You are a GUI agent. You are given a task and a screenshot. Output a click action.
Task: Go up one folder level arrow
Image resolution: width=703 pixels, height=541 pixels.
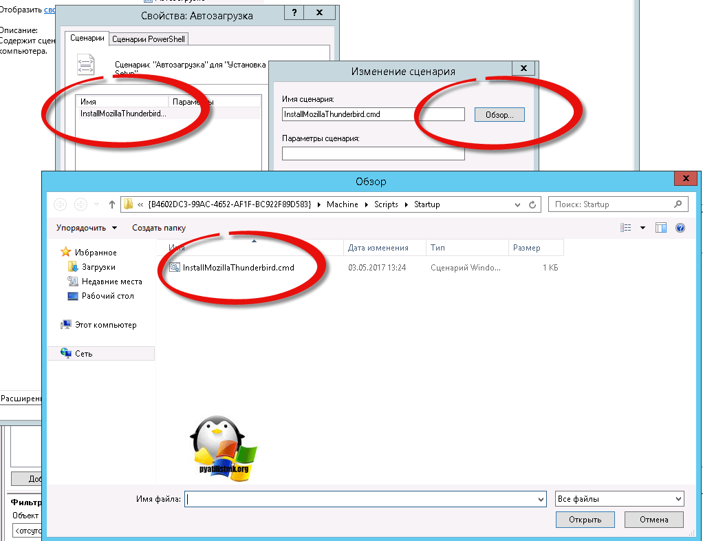click(112, 204)
